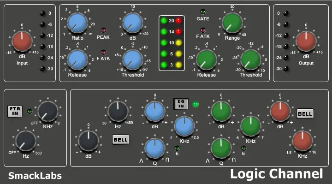Click the EQ IN button
Screen dimensions: 332x184
pyautogui.click(x=181, y=104)
